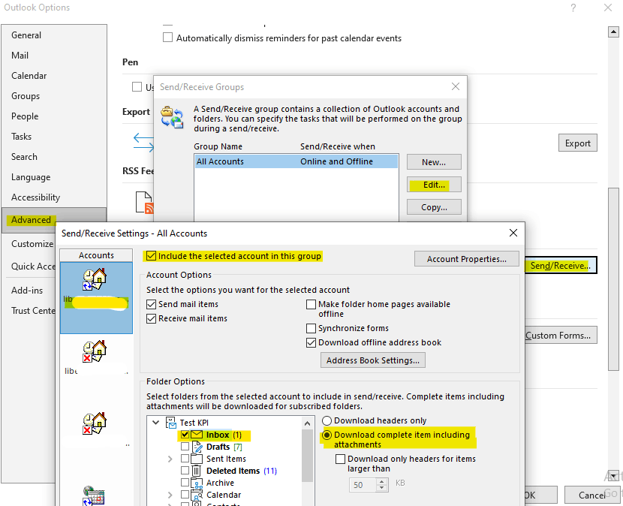Click the help question mark in Outlook Options
Image resolution: width=623 pixels, height=506 pixels.
click(573, 8)
